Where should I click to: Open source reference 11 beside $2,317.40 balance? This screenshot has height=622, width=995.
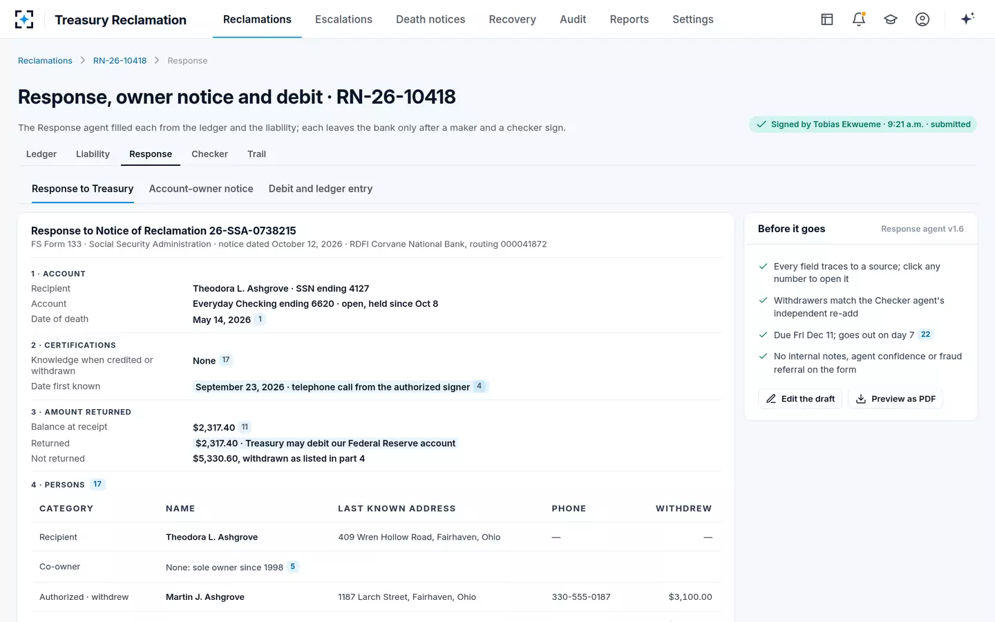pos(245,427)
